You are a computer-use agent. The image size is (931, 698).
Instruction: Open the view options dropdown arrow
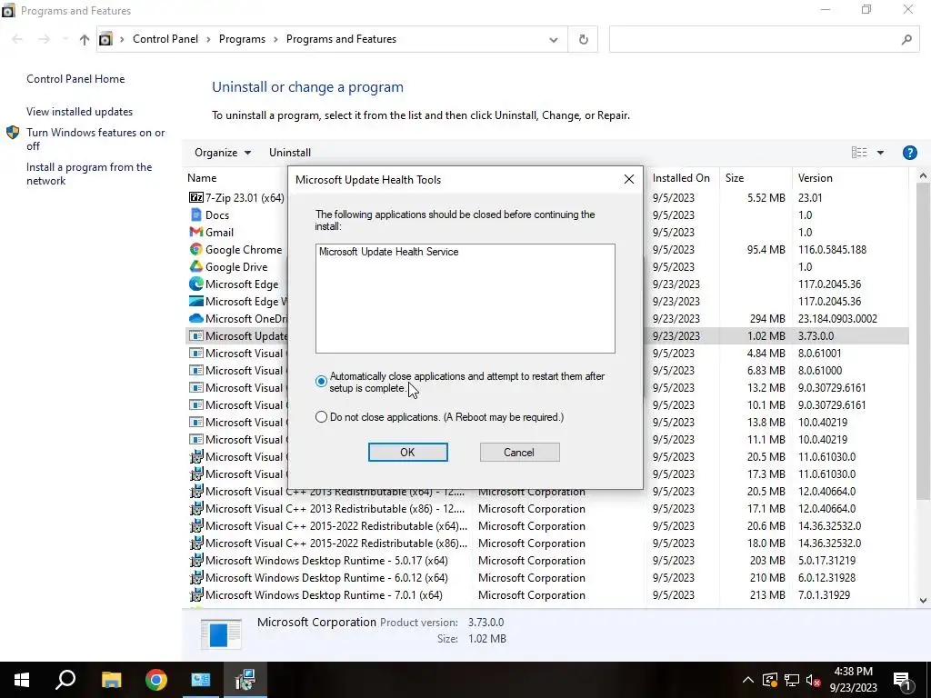tap(880, 153)
